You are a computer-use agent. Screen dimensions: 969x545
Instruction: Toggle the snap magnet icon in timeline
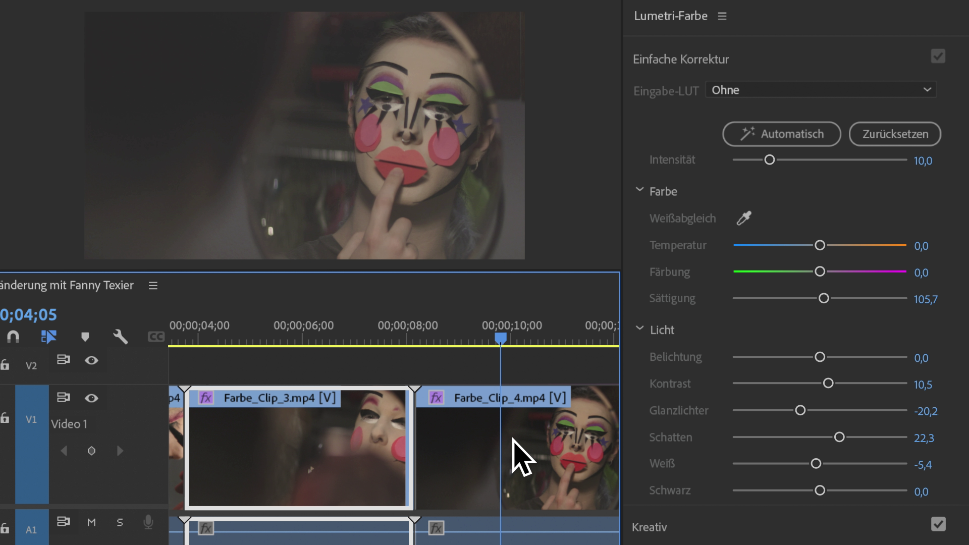coord(13,337)
